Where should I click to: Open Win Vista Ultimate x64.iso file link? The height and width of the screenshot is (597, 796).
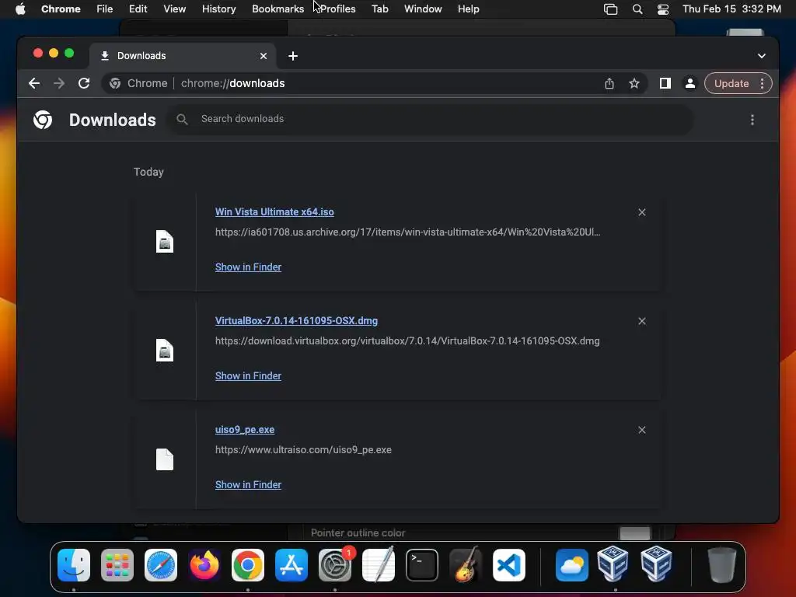274,212
